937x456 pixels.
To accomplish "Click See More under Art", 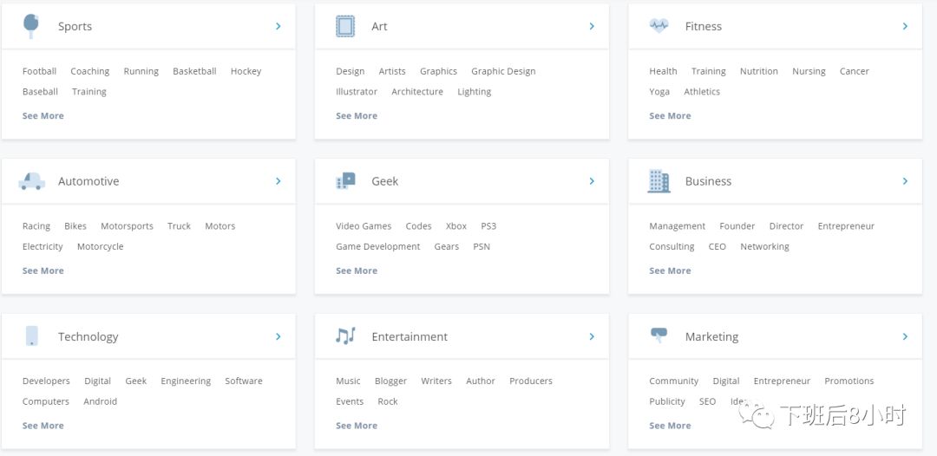I will [357, 116].
